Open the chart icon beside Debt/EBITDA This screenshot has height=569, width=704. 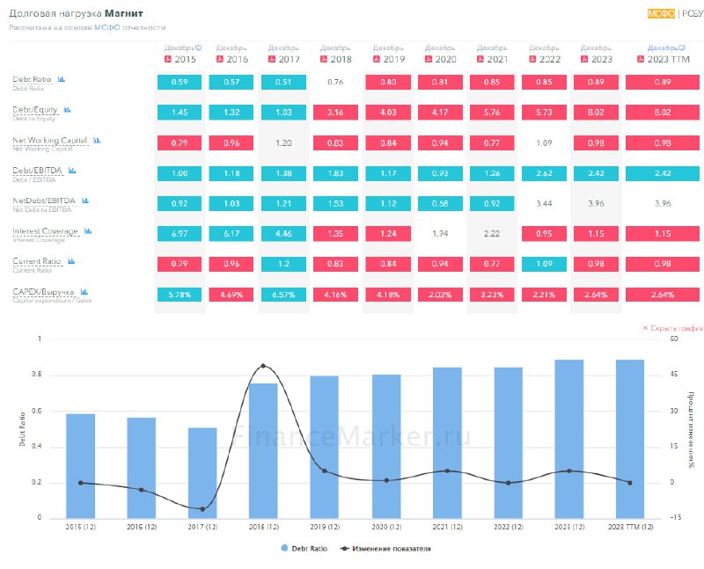point(72,171)
